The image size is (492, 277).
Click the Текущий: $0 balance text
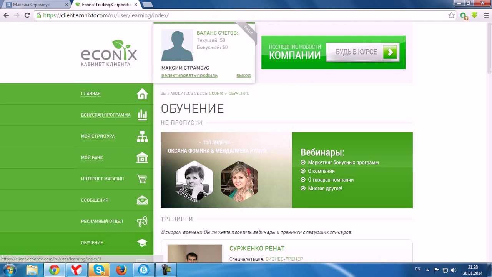point(211,40)
